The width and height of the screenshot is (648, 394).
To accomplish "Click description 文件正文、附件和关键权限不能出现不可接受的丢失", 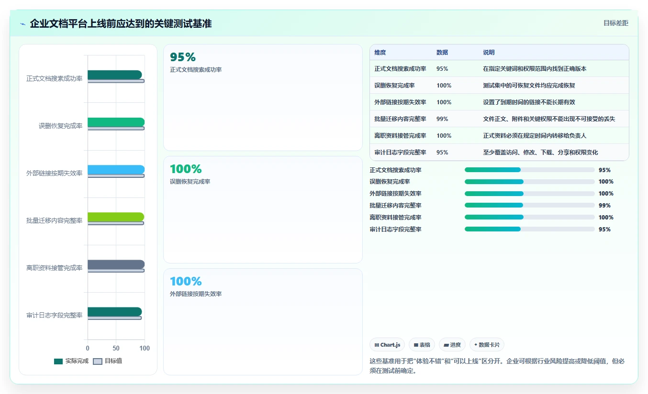I will [549, 119].
